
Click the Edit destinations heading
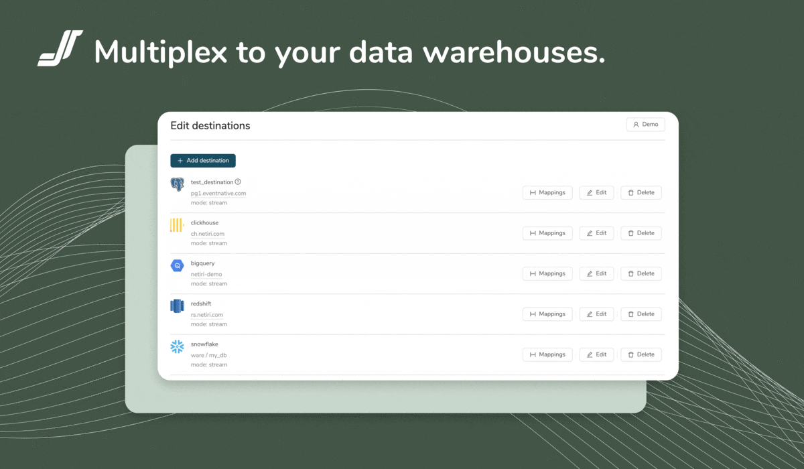pos(210,126)
